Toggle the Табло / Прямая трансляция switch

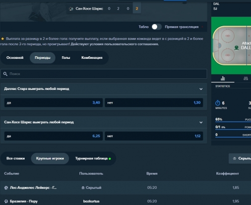[x=157, y=27]
